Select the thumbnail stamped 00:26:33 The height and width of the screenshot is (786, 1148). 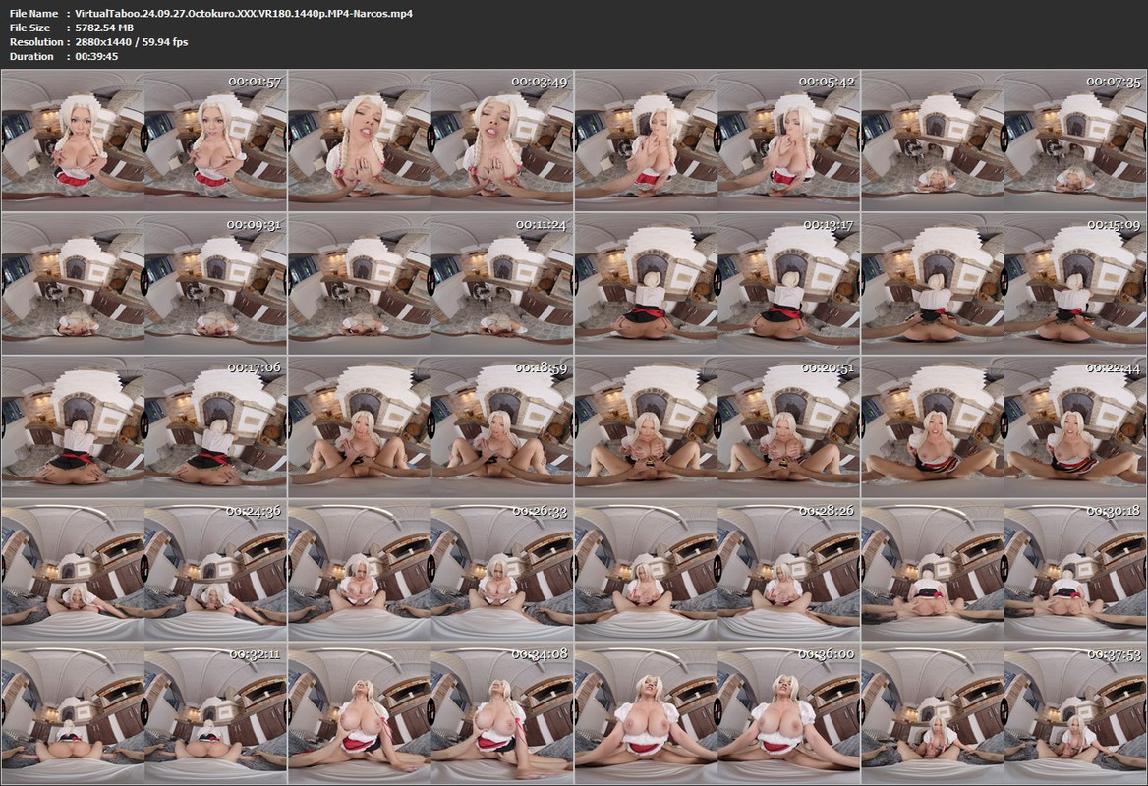pyautogui.click(x=430, y=570)
